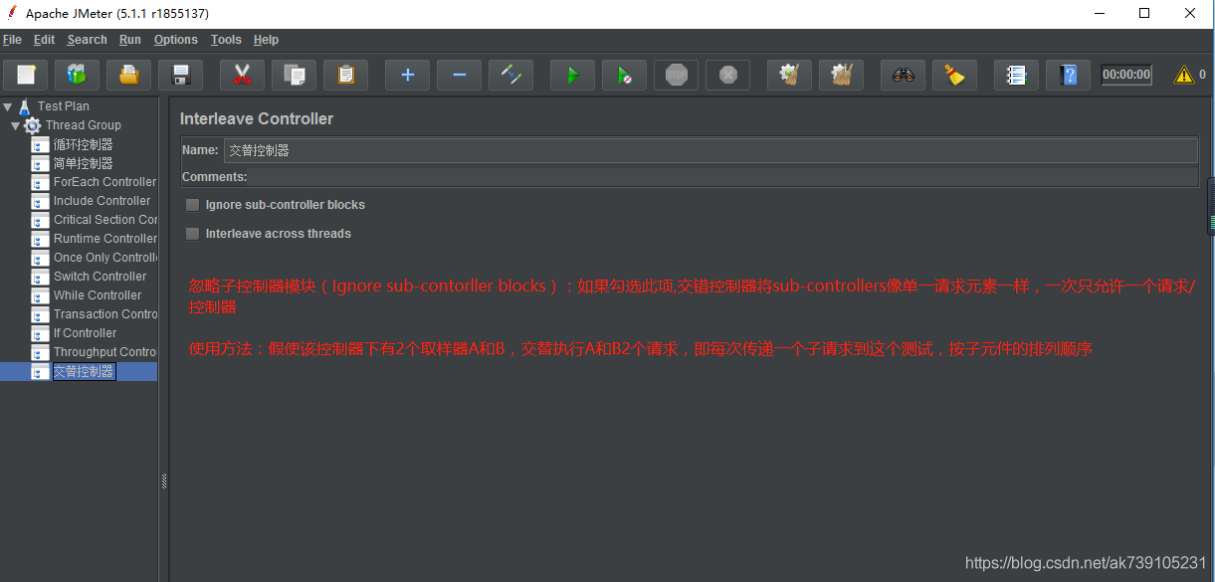Click the Stop icon in toolbar

[676, 75]
